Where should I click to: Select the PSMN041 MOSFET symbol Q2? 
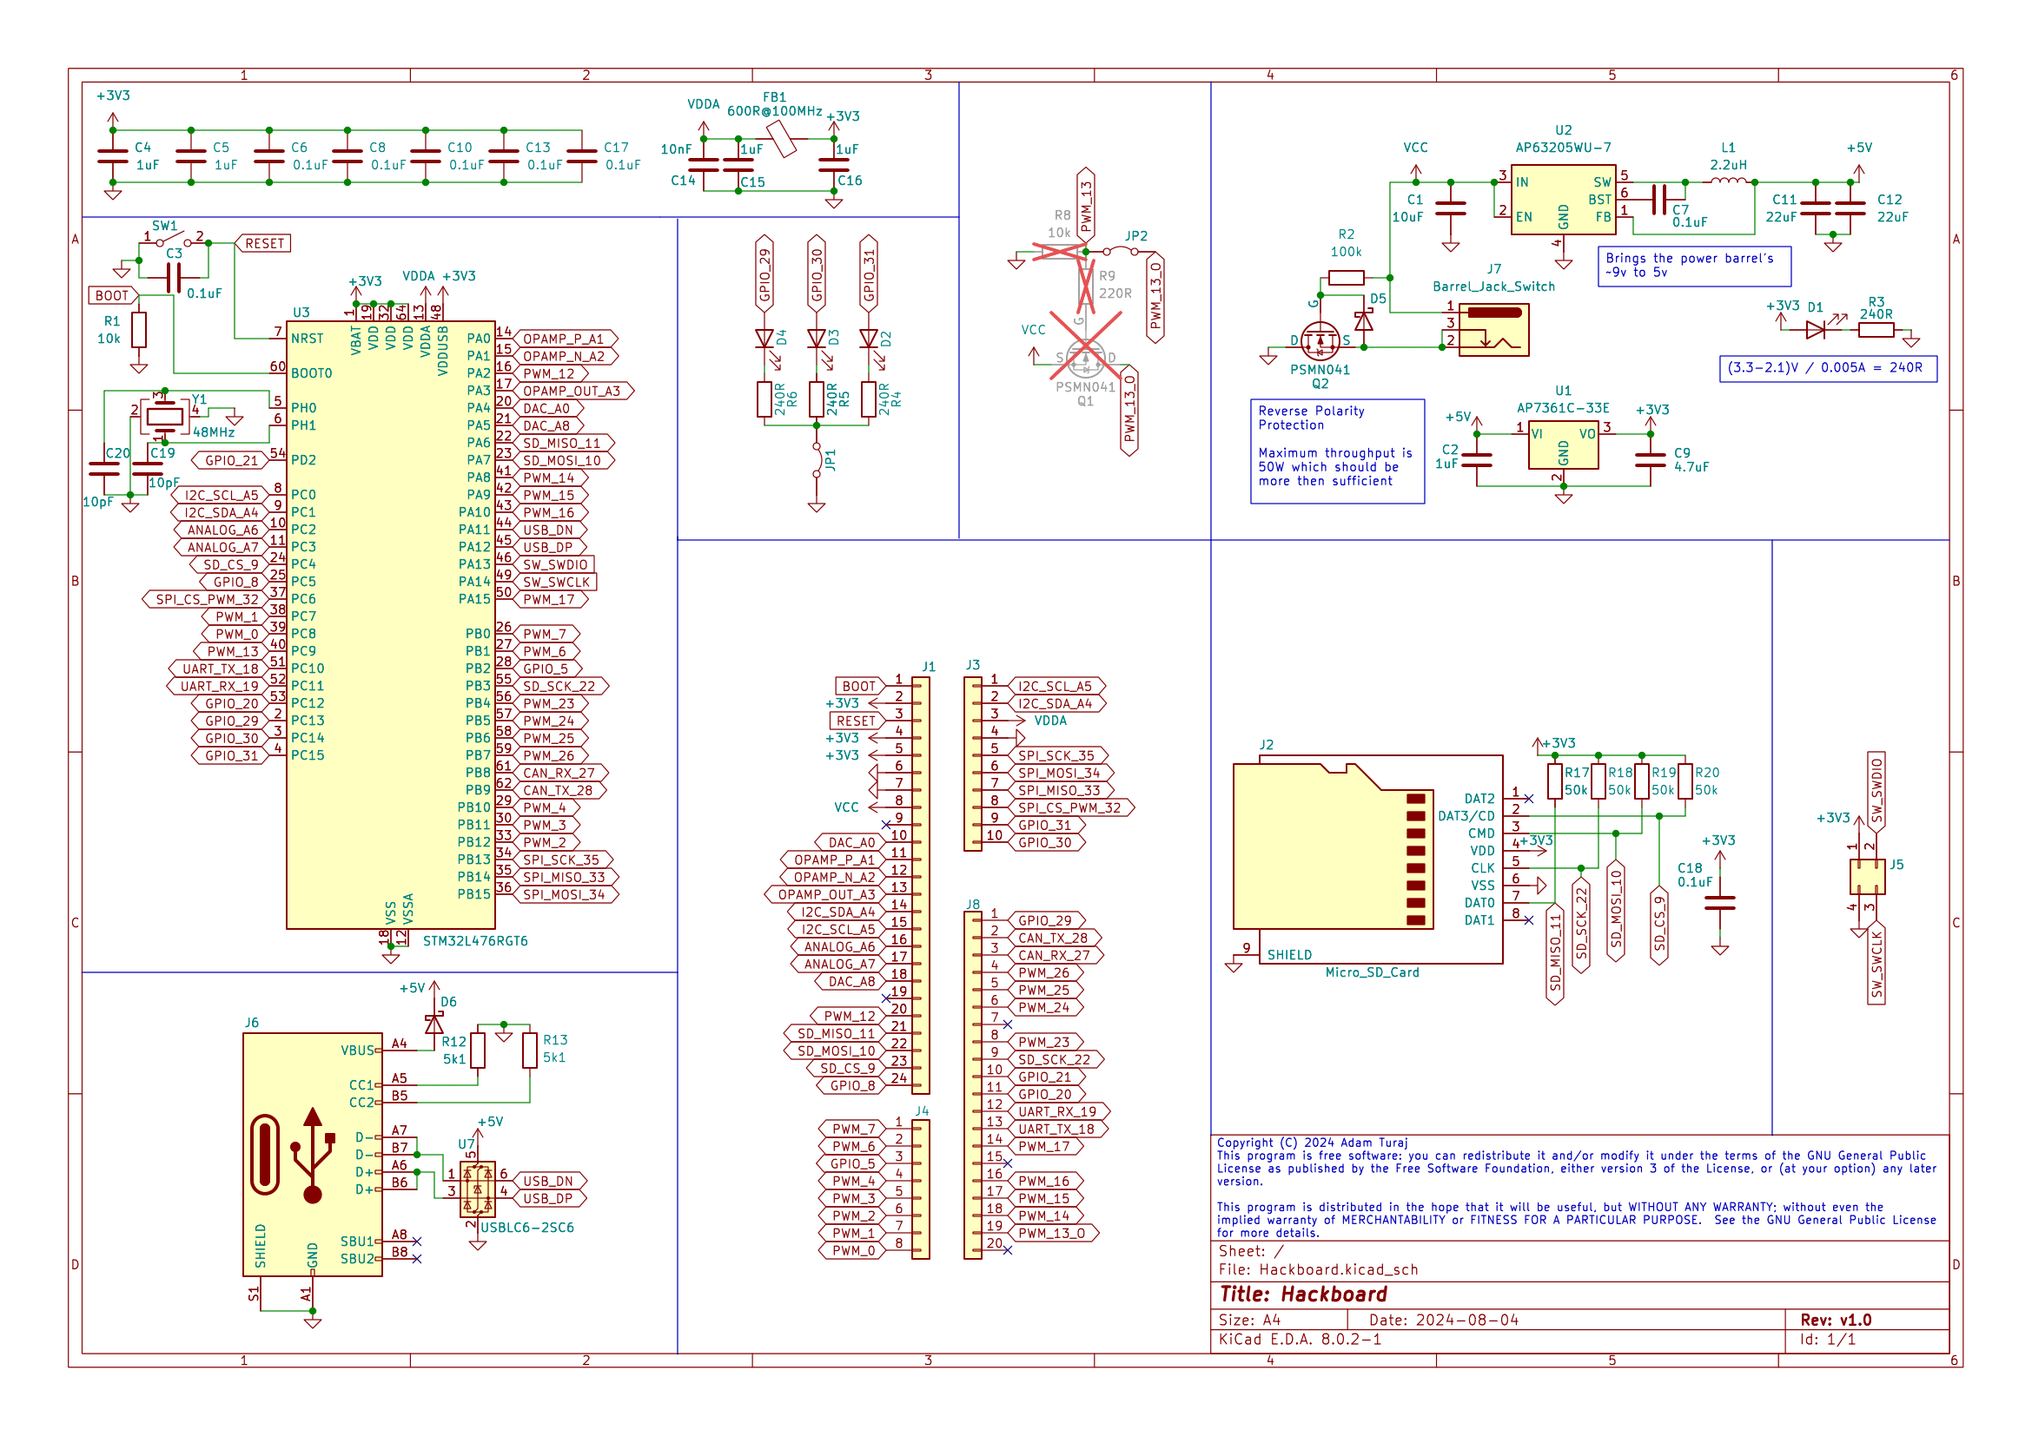click(1320, 341)
